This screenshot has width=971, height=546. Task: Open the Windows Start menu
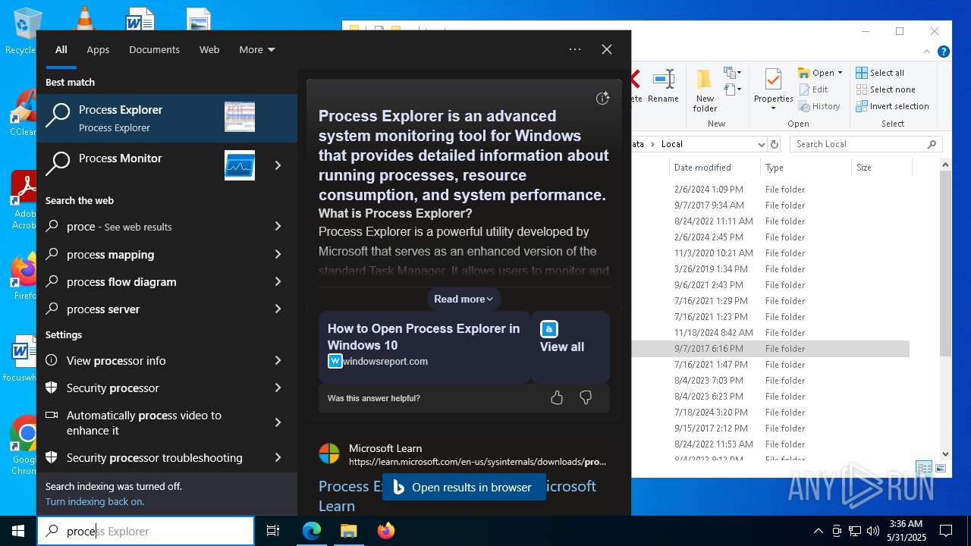[18, 531]
